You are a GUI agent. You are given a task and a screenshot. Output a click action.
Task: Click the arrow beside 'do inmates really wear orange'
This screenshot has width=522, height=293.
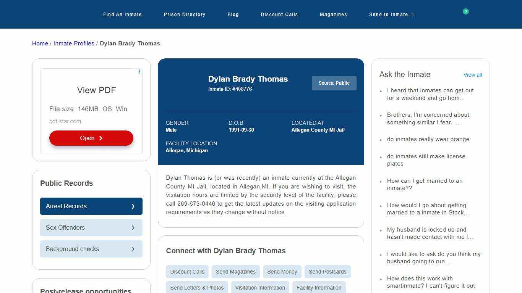click(381, 139)
